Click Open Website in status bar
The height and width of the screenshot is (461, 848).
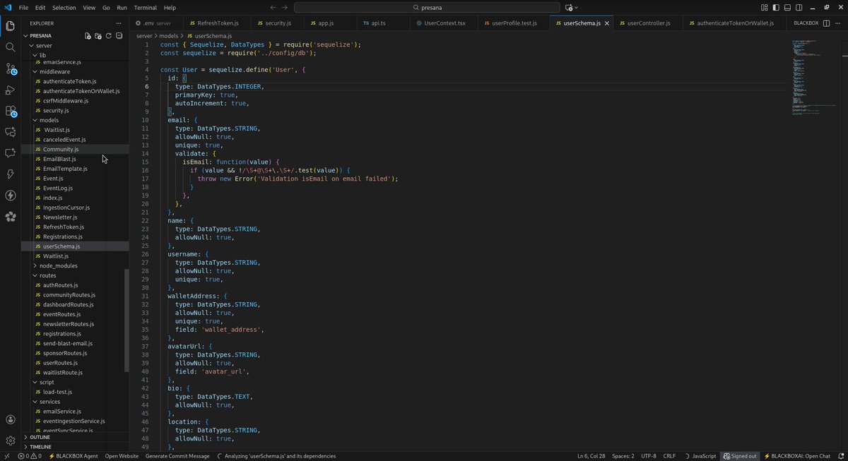coord(122,456)
